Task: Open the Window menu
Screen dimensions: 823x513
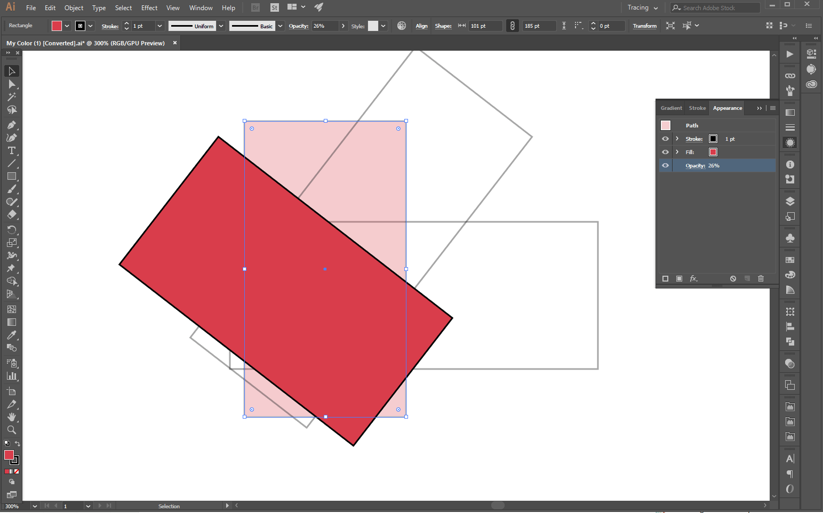Action: pyautogui.click(x=201, y=7)
